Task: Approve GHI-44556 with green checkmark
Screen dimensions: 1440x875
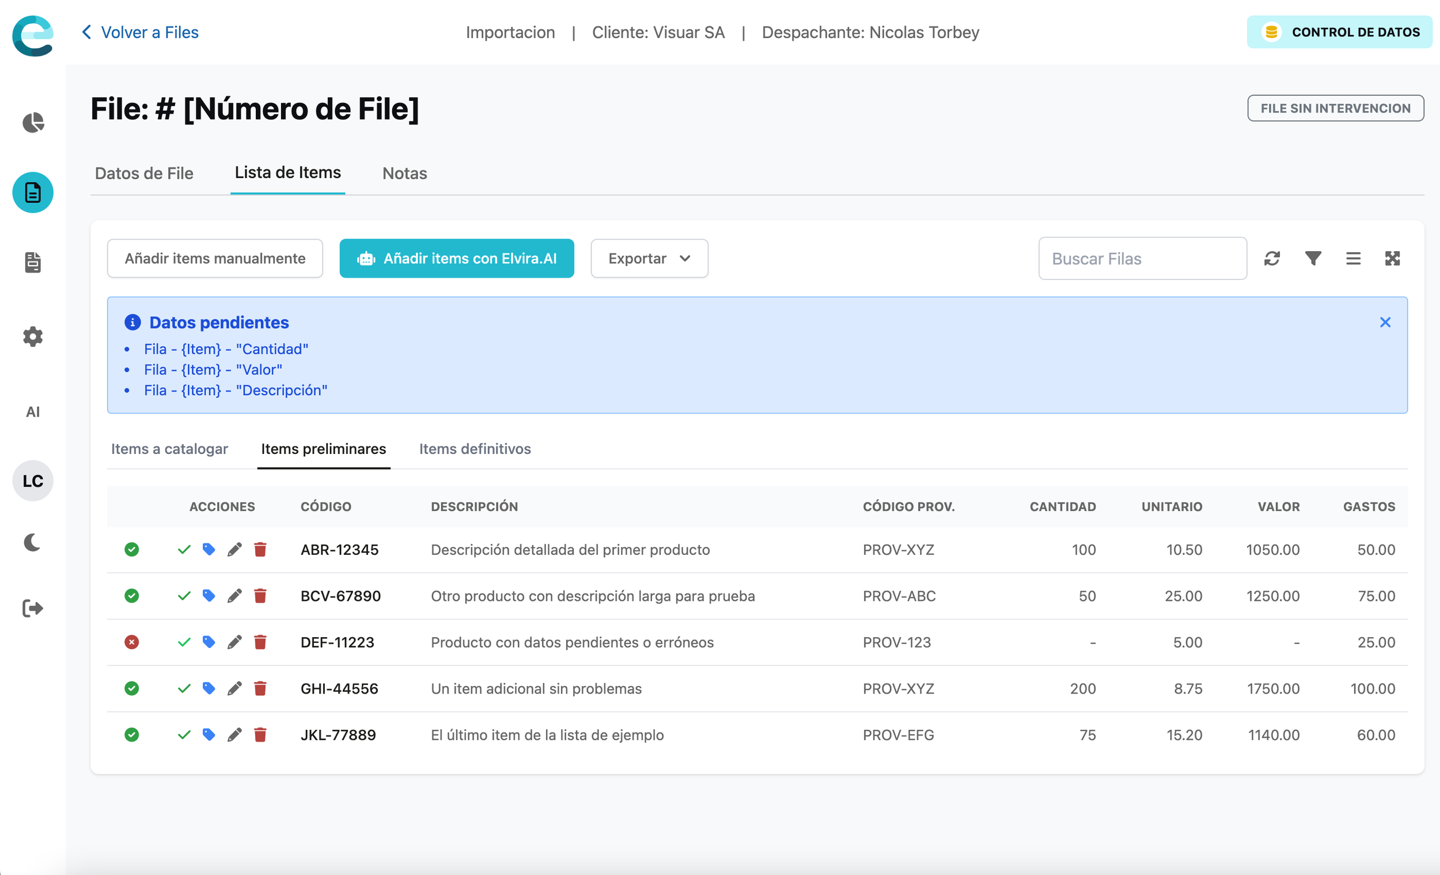Action: click(x=184, y=688)
